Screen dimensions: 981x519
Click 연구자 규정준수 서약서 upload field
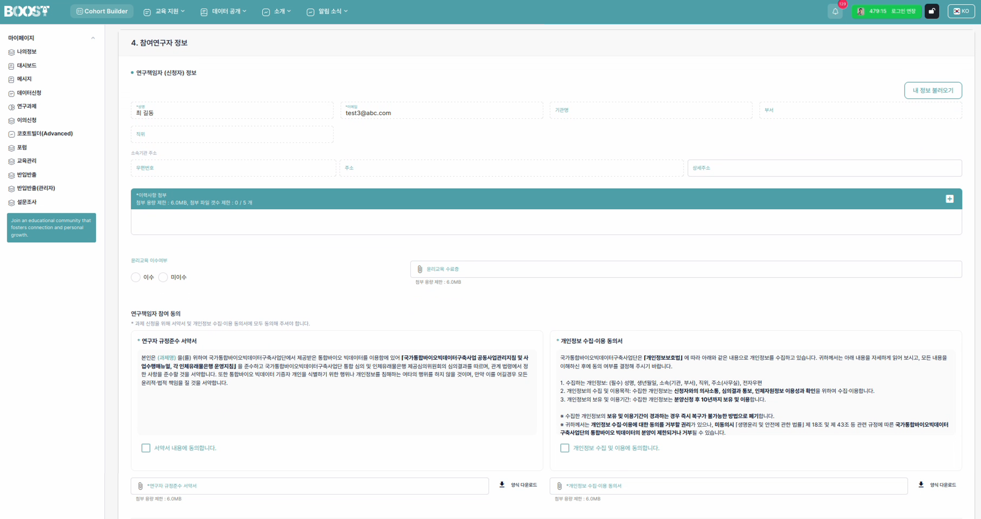click(310, 486)
